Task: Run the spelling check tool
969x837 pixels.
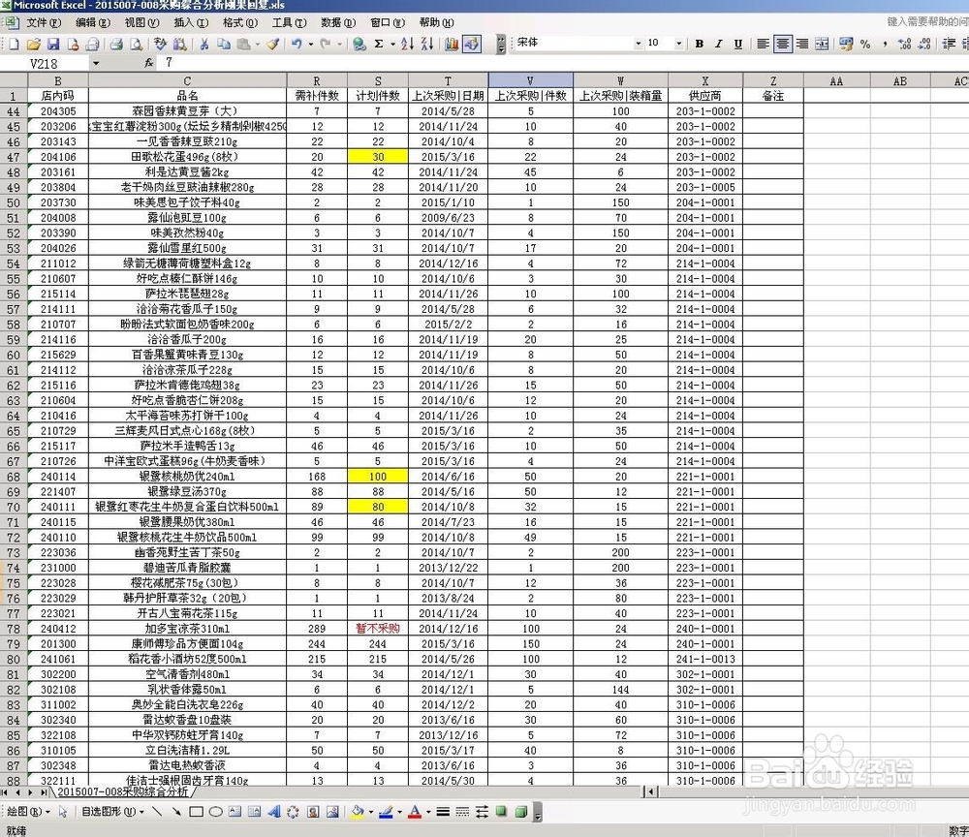Action: [x=160, y=44]
